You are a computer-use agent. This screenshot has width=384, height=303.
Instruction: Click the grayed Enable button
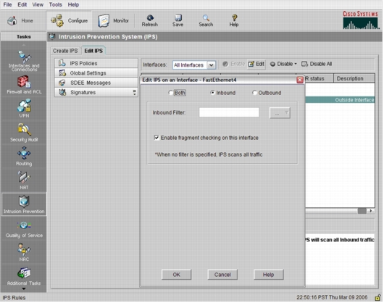point(233,64)
